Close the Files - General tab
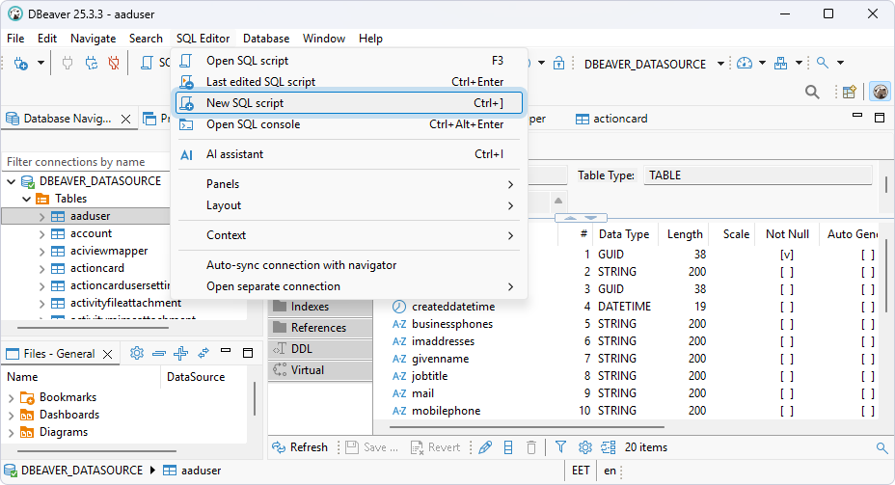The height and width of the screenshot is (485, 895). coord(107,354)
